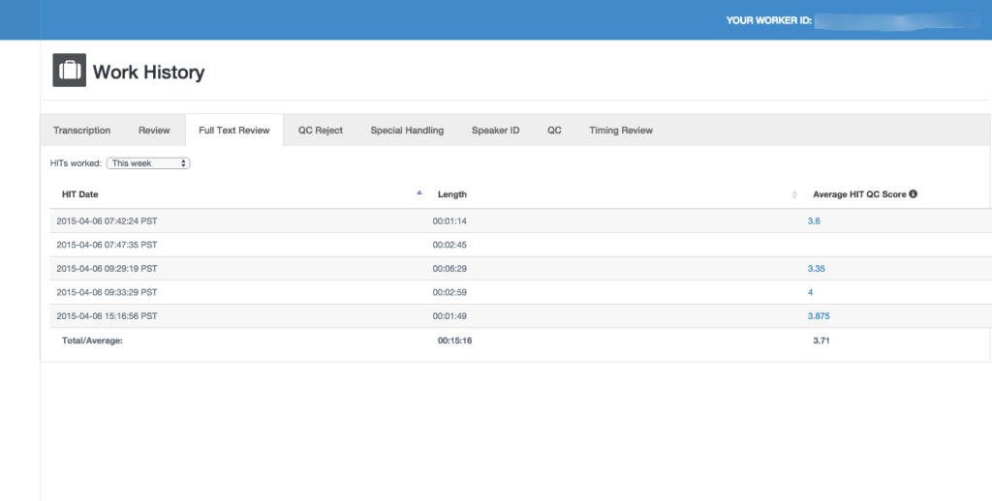Click the average score 3.71
This screenshot has width=992, height=501.
coord(821,340)
